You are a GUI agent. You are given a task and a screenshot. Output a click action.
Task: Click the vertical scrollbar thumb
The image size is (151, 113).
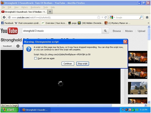click(149, 34)
